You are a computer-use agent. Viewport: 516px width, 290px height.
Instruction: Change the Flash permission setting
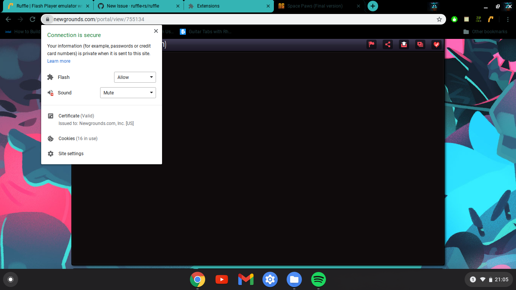coord(135,77)
